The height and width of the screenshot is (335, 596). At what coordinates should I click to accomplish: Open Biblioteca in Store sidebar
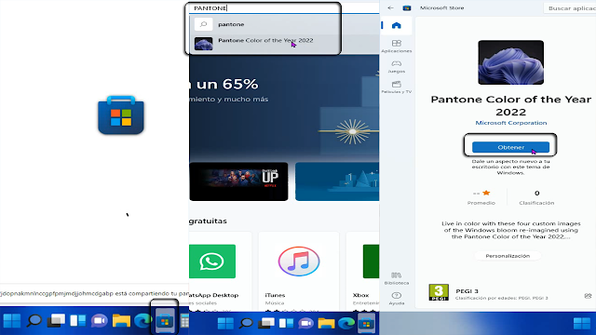pos(397,278)
